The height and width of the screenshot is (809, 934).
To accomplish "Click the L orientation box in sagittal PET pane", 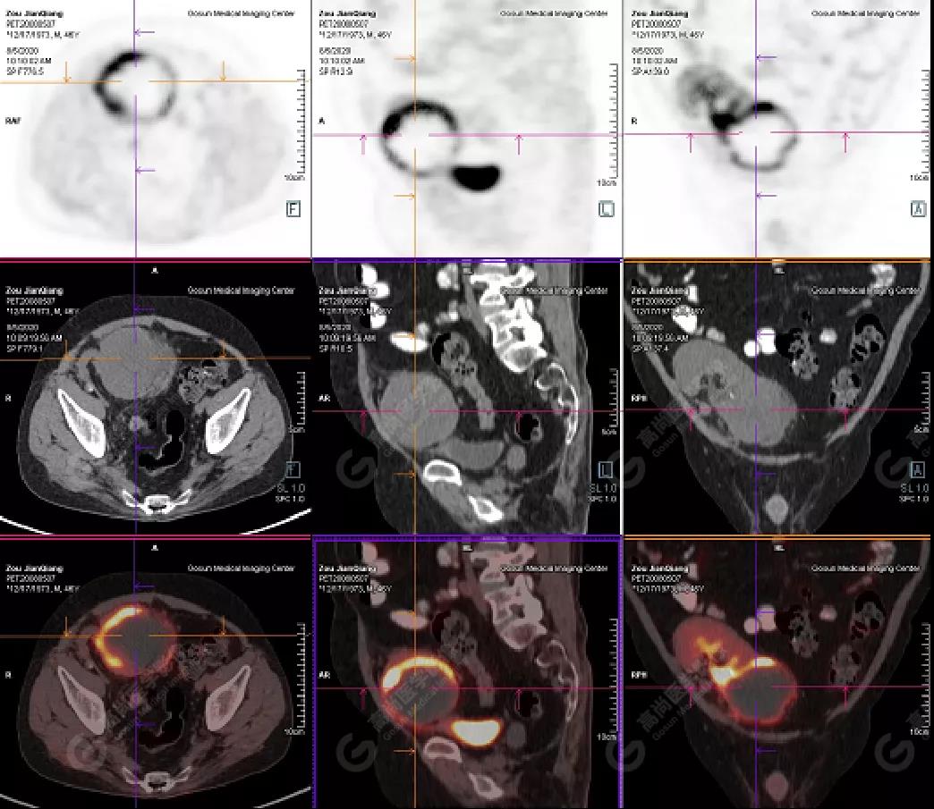I will pos(606,209).
